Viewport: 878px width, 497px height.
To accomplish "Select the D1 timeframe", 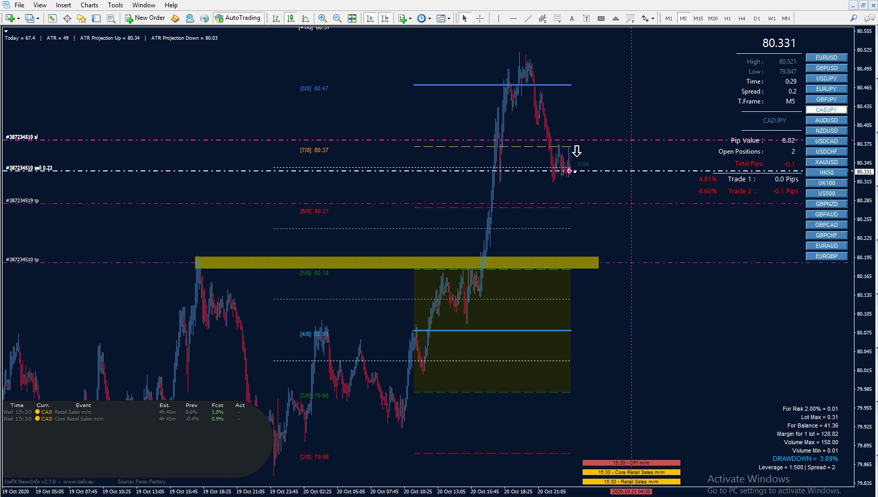I will click(757, 18).
